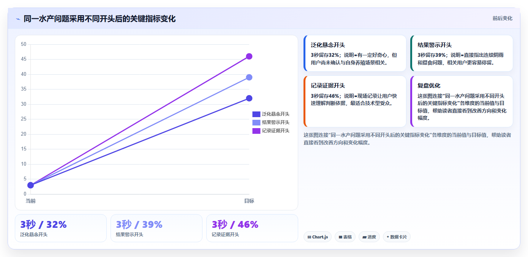528x257 pixels.
Task: Select the 3秒 / 39% stat card
Action: [x=157, y=228]
